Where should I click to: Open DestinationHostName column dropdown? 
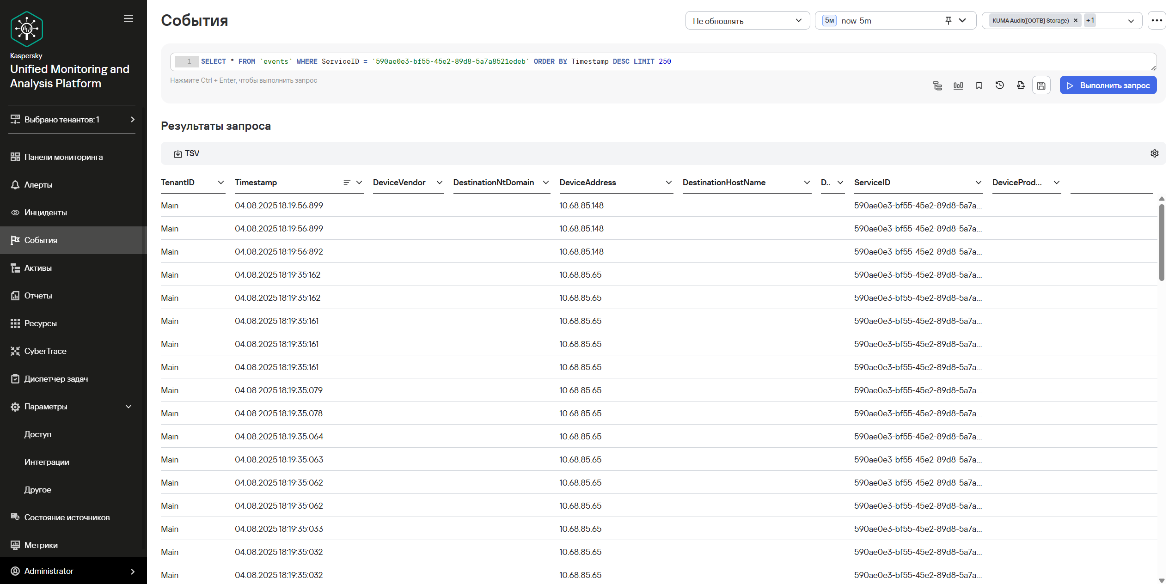point(807,182)
